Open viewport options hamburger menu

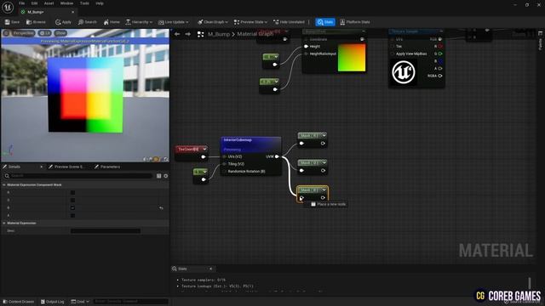coord(6,33)
